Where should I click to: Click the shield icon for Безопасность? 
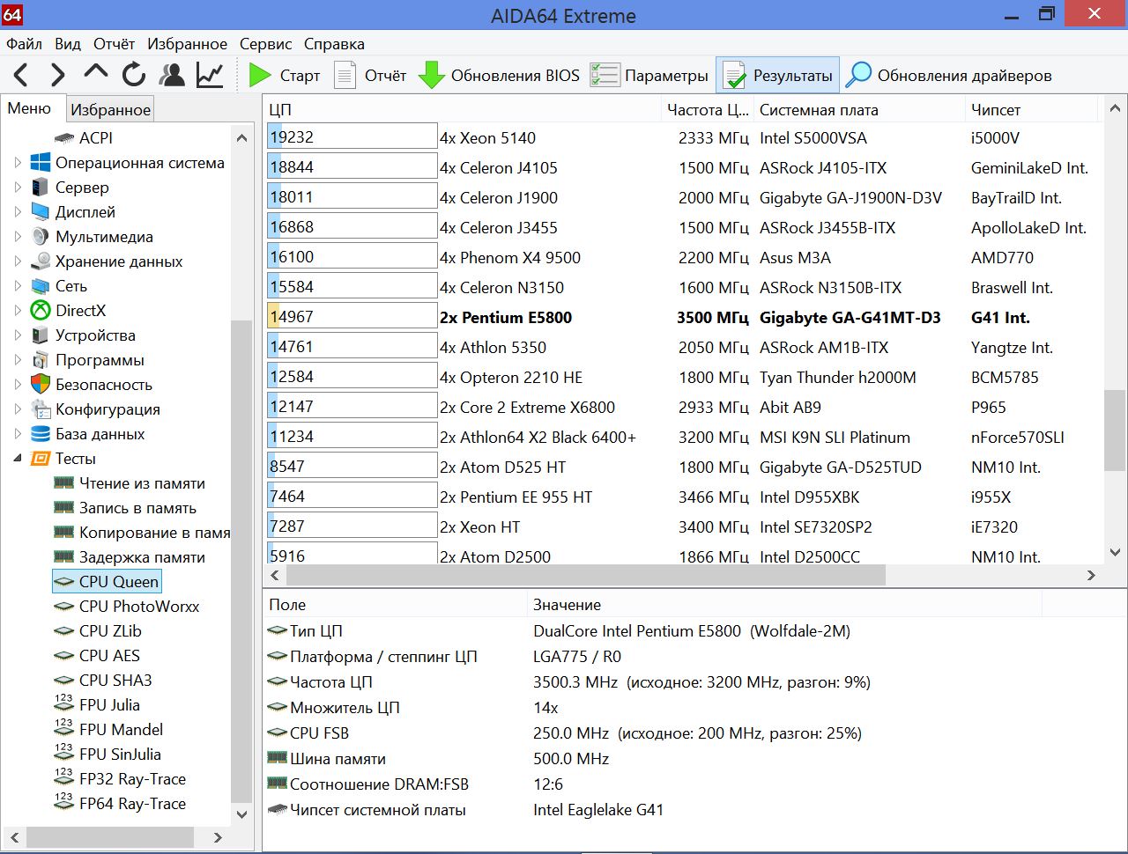pos(41,385)
